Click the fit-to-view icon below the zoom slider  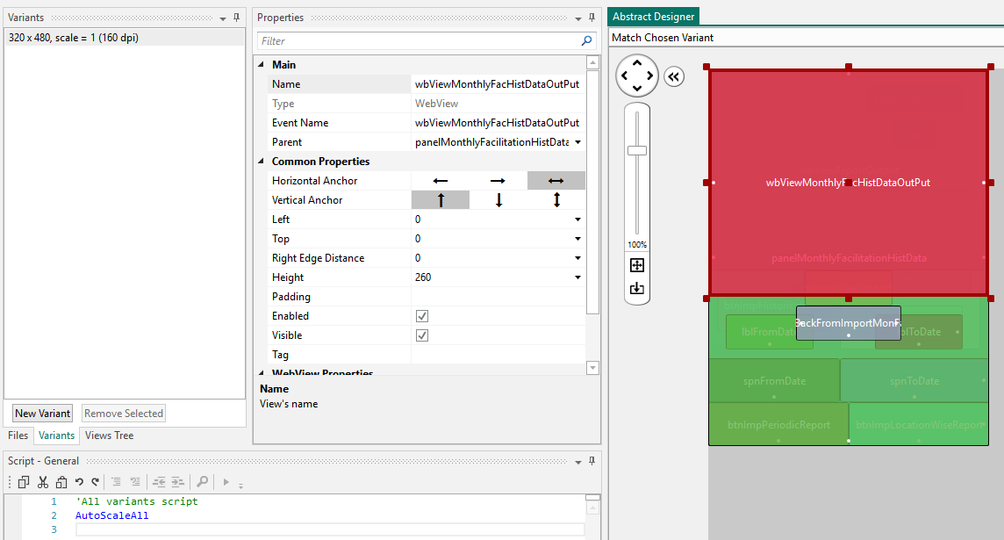(636, 264)
